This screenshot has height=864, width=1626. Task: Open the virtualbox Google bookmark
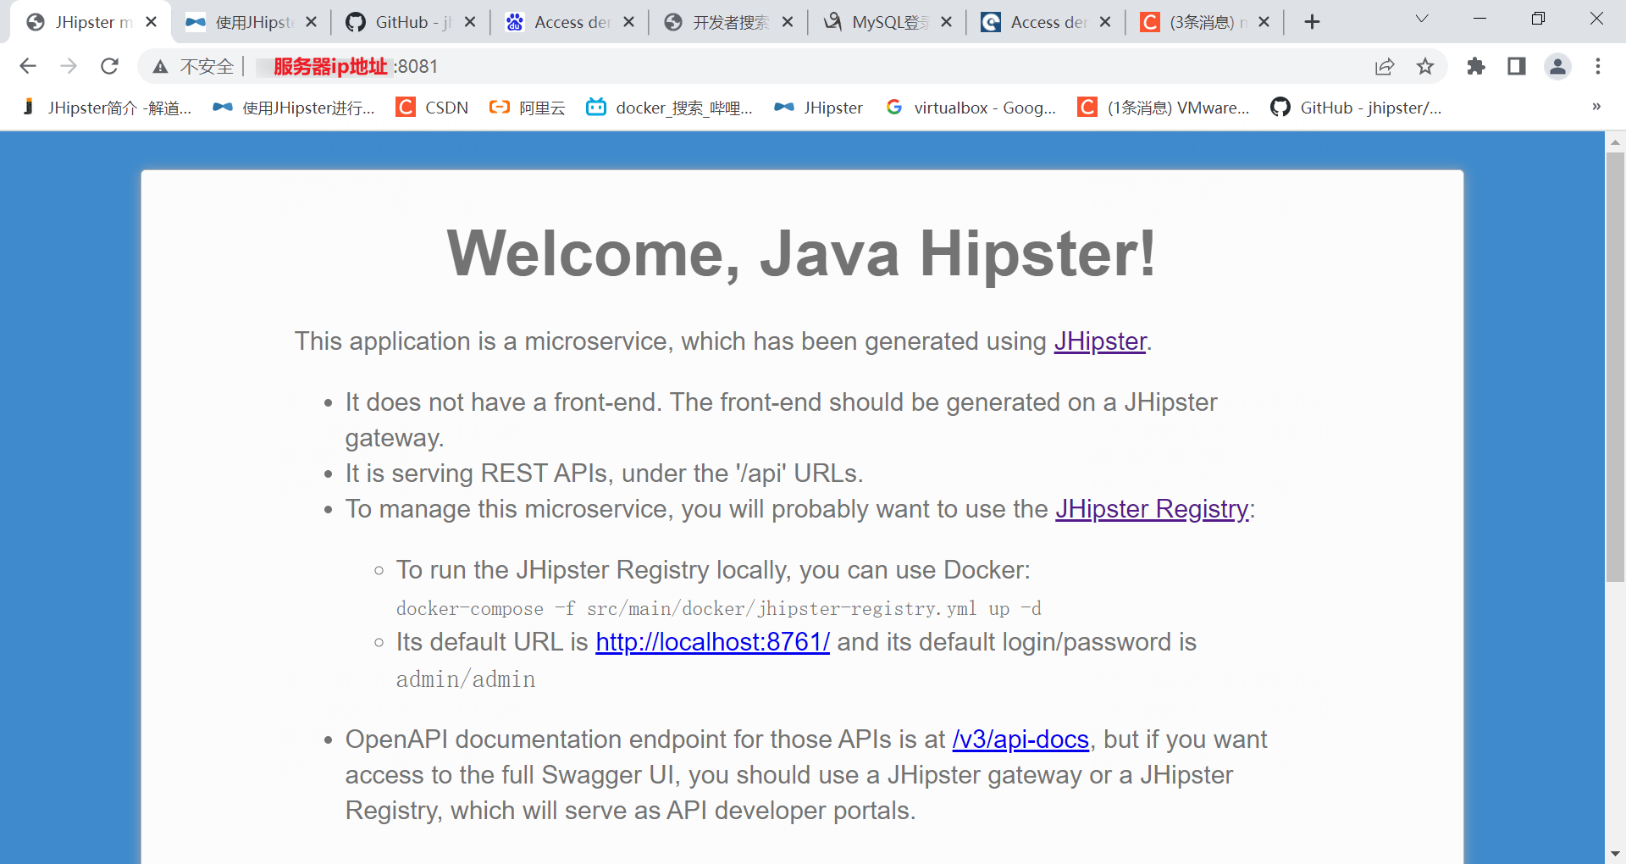[971, 108]
